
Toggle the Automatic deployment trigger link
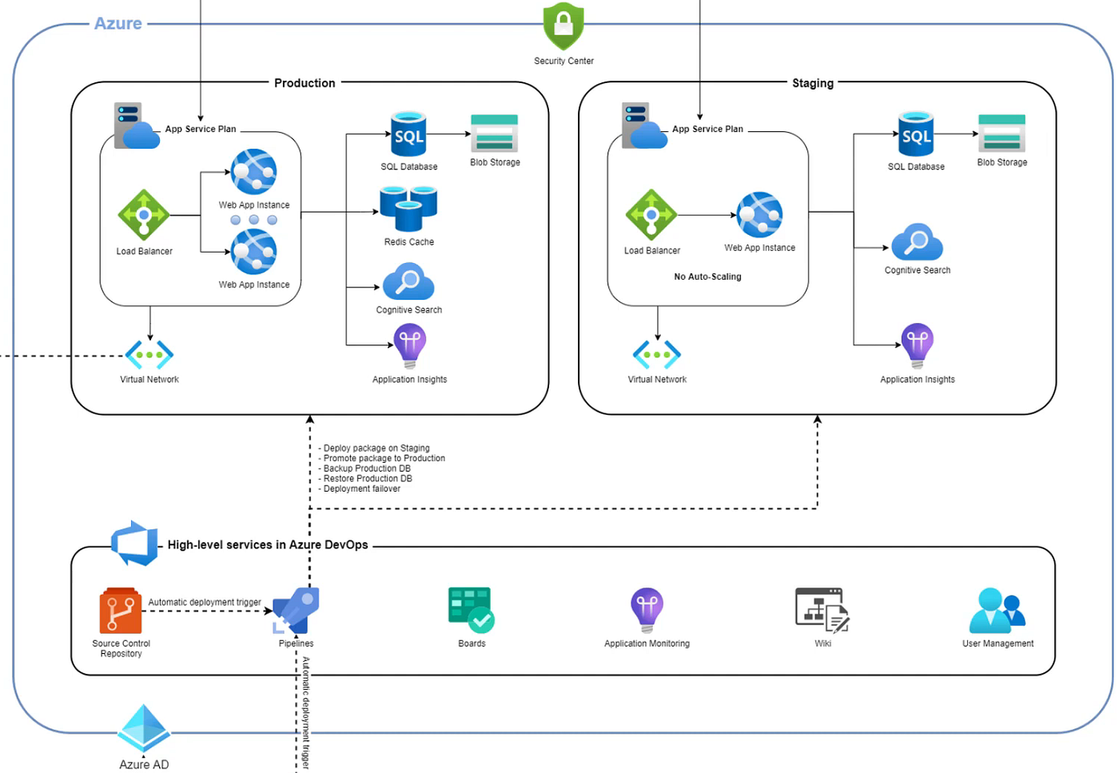pyautogui.click(x=205, y=602)
